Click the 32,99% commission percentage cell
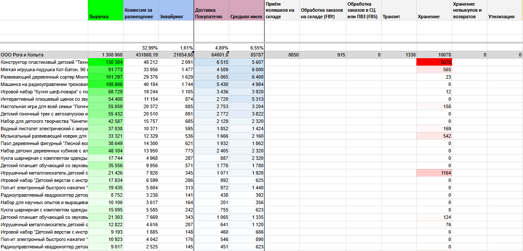Viewport: 523px width, 251px height. [141, 47]
